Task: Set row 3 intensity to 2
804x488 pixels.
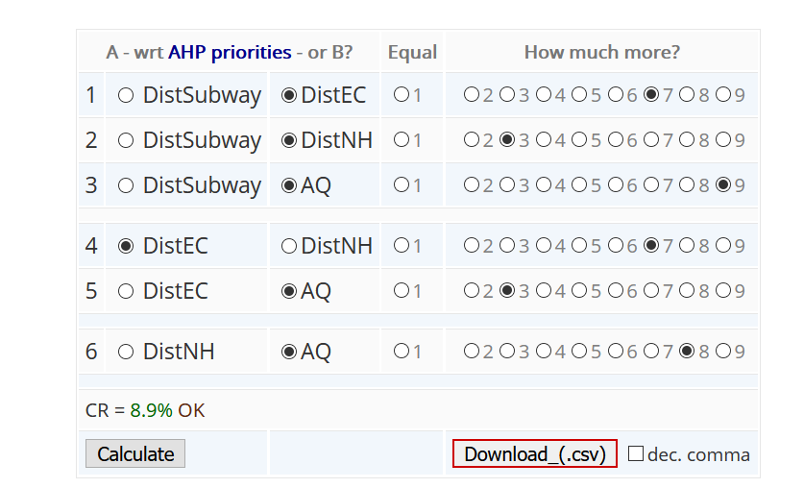Action: (472, 185)
